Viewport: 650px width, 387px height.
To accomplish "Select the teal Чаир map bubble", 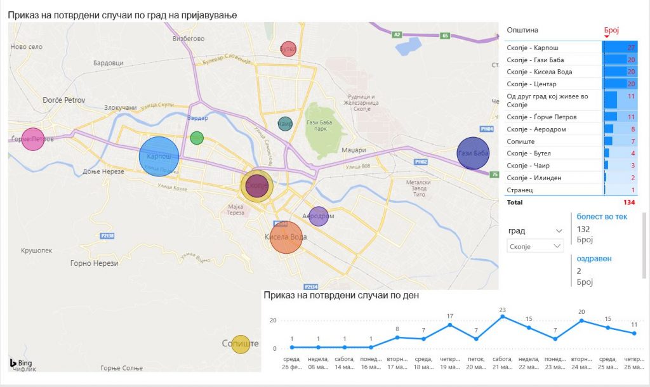I will pyautogui.click(x=286, y=124).
